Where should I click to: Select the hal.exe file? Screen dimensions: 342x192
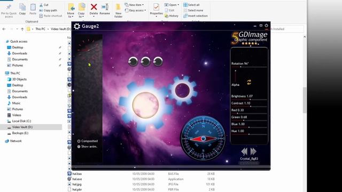click(77, 179)
